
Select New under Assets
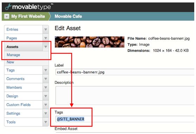pos(11,62)
